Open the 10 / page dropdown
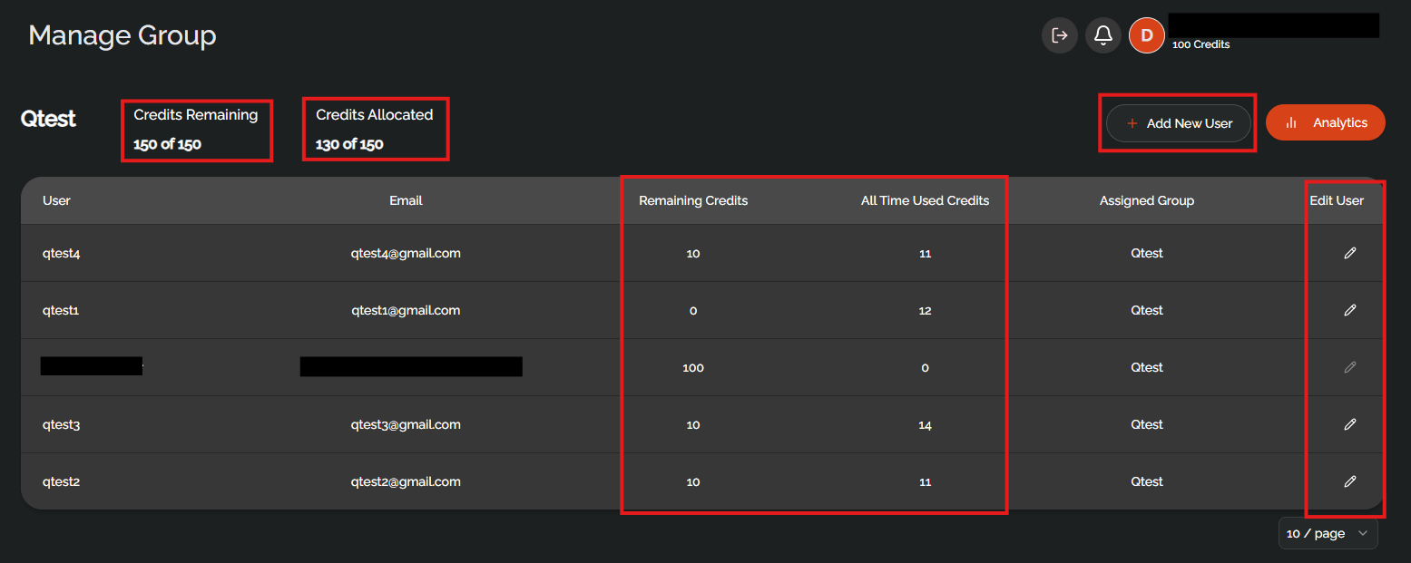1411x563 pixels. [1328, 533]
